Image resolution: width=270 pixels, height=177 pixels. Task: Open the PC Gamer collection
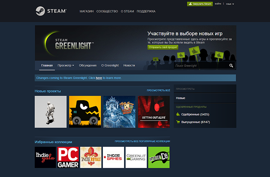pyautogui.click(x=68, y=157)
